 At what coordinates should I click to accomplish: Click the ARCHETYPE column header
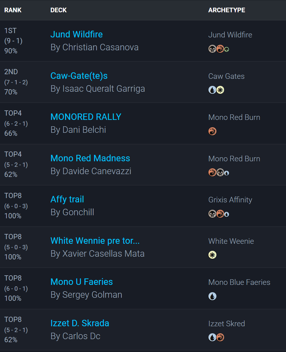coord(227,10)
